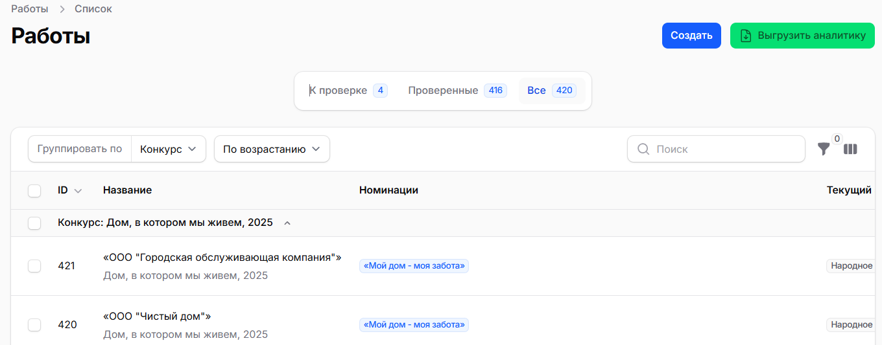Image resolution: width=882 pixels, height=345 pixels.
Task: Click nomination tag in row 421
Action: pos(414,266)
